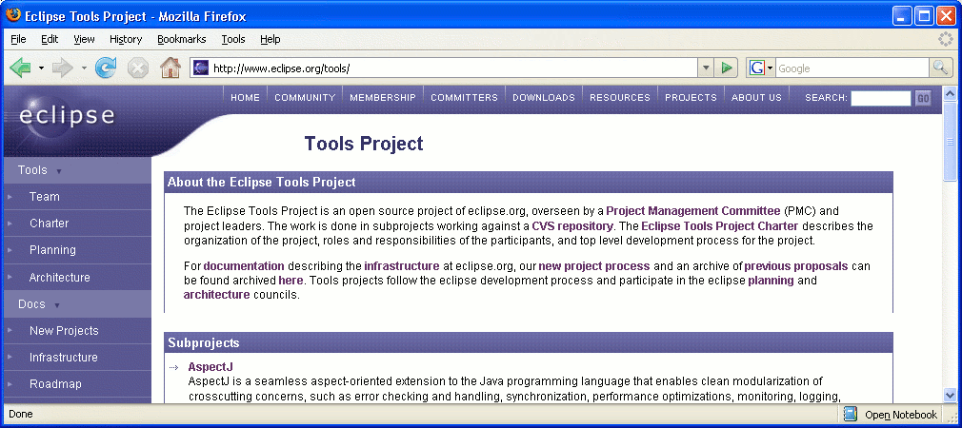Open the MEMBERSHIP navigation link

point(383,97)
